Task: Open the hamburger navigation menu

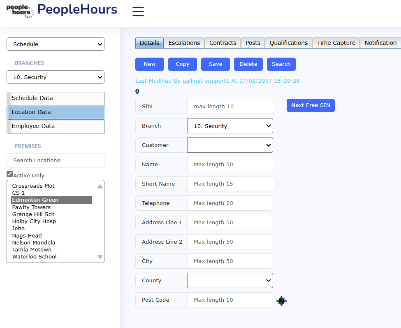Action: 138,12
